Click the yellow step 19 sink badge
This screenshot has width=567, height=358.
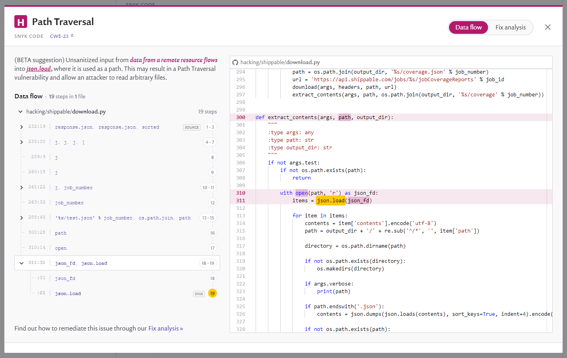(x=213, y=293)
